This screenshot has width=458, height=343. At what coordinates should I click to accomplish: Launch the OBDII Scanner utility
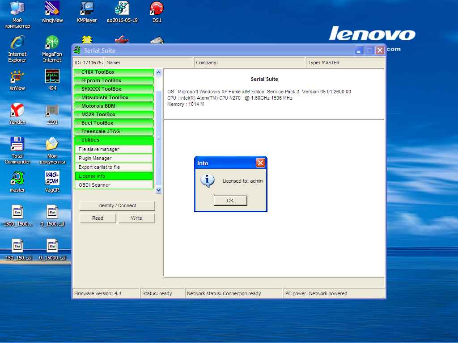click(114, 185)
